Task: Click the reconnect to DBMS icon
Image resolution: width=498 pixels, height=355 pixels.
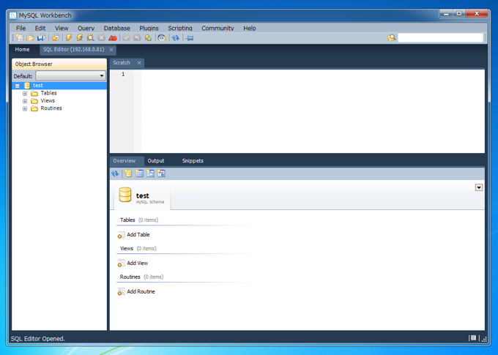Action: click(162, 38)
